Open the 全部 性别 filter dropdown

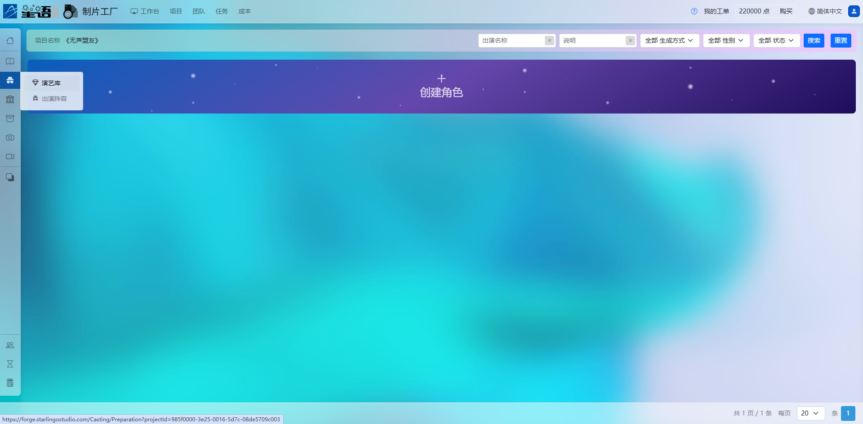click(x=726, y=40)
